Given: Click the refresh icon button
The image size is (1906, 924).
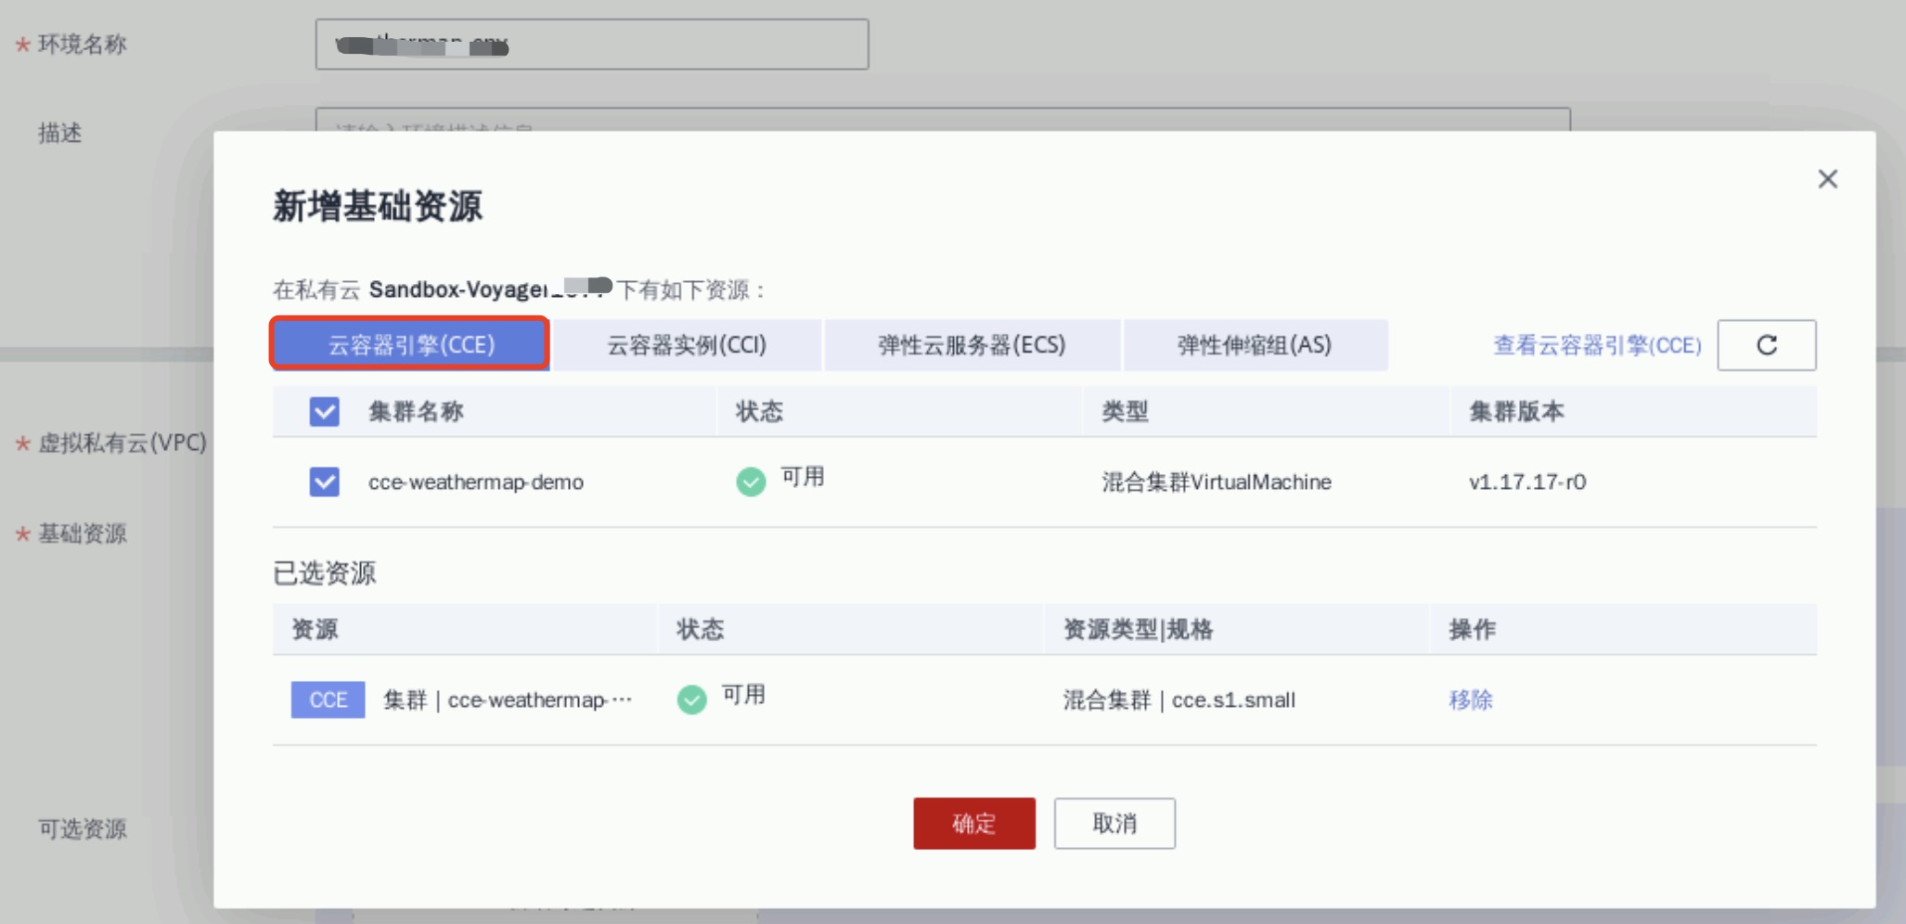Looking at the screenshot, I should (1766, 345).
